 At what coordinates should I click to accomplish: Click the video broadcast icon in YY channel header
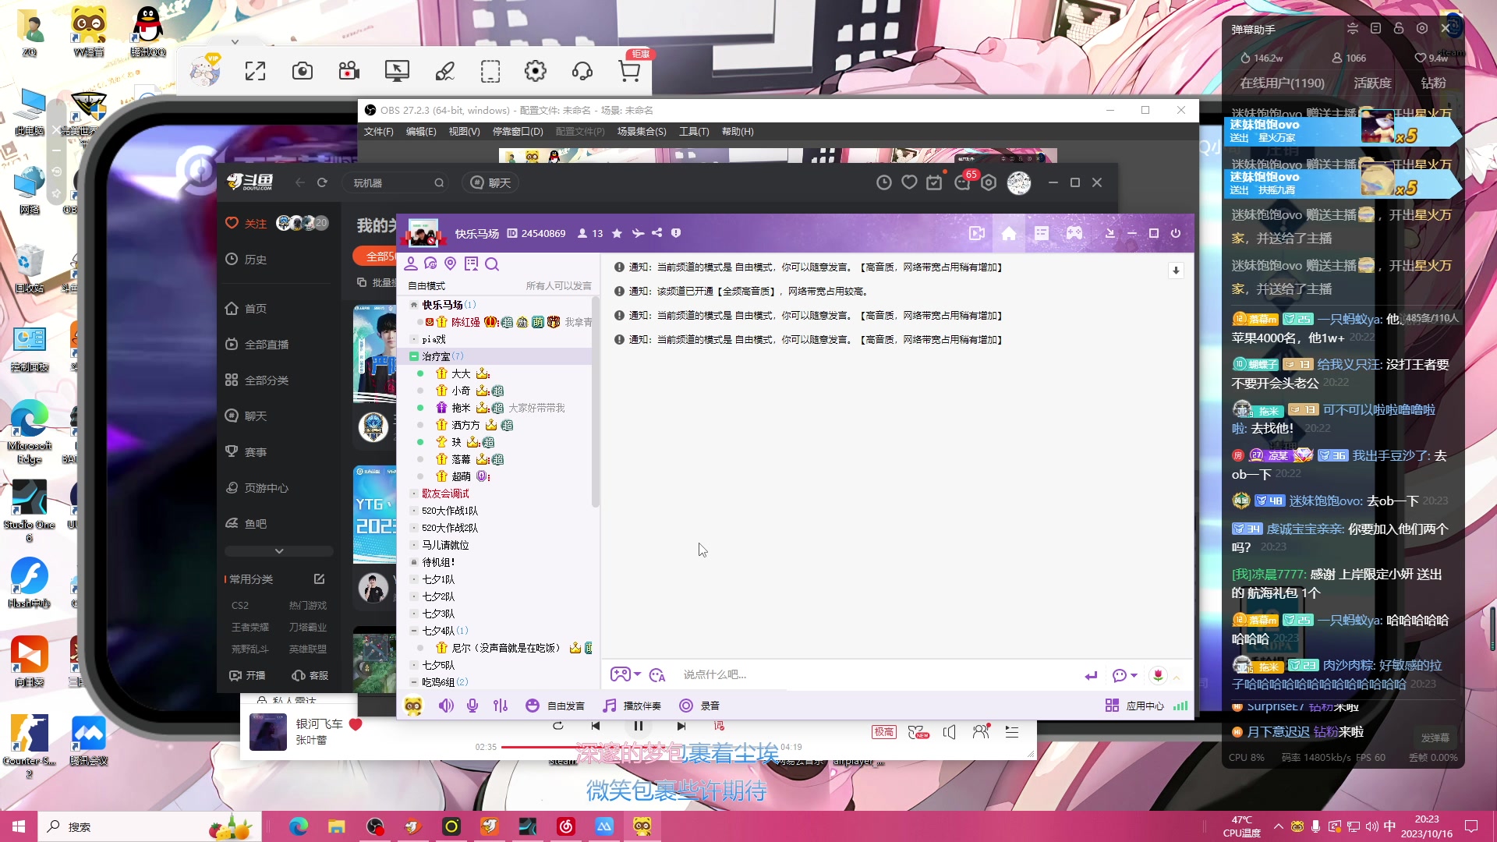click(x=976, y=233)
